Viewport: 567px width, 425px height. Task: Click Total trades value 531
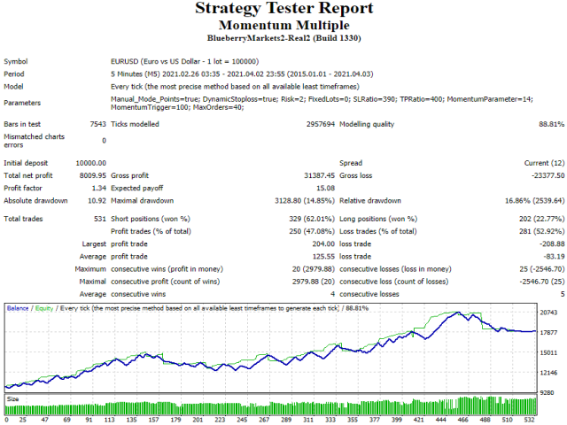(x=100, y=219)
